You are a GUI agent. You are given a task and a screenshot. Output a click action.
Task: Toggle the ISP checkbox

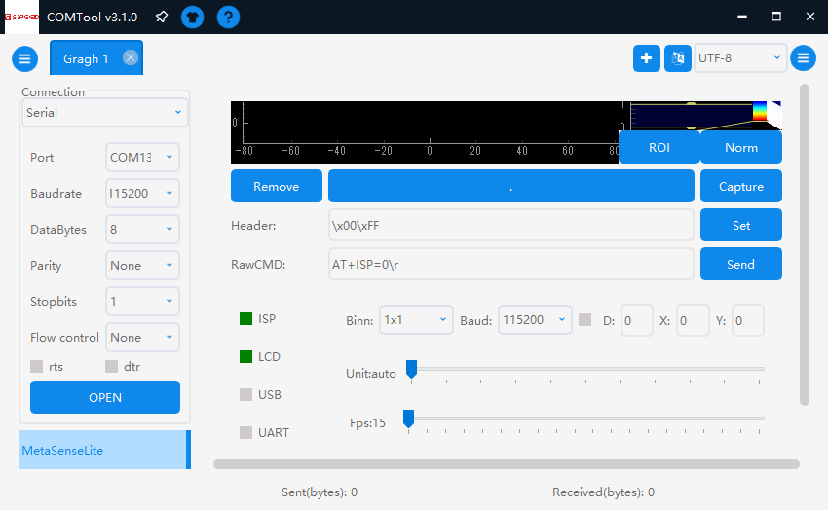coord(246,319)
